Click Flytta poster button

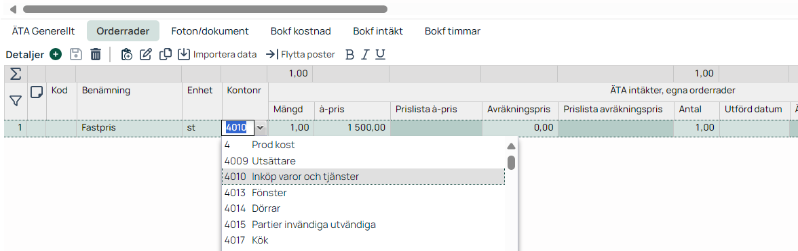click(300, 54)
